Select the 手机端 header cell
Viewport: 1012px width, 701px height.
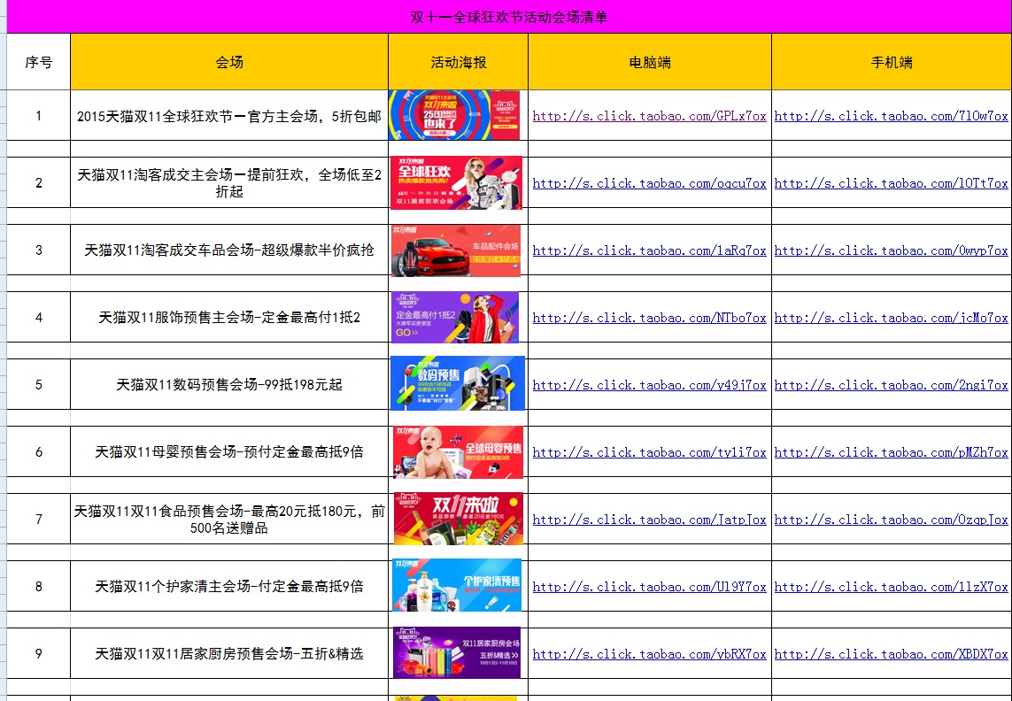(x=890, y=62)
